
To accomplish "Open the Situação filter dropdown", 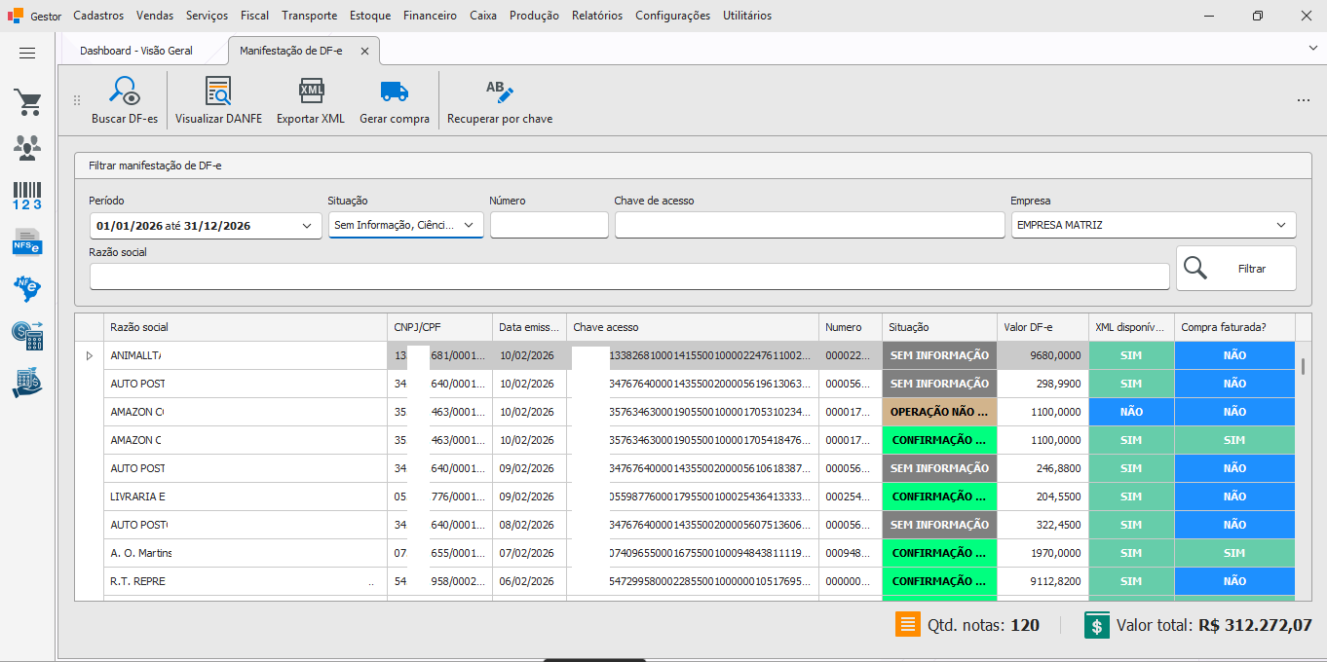I will pyautogui.click(x=469, y=225).
